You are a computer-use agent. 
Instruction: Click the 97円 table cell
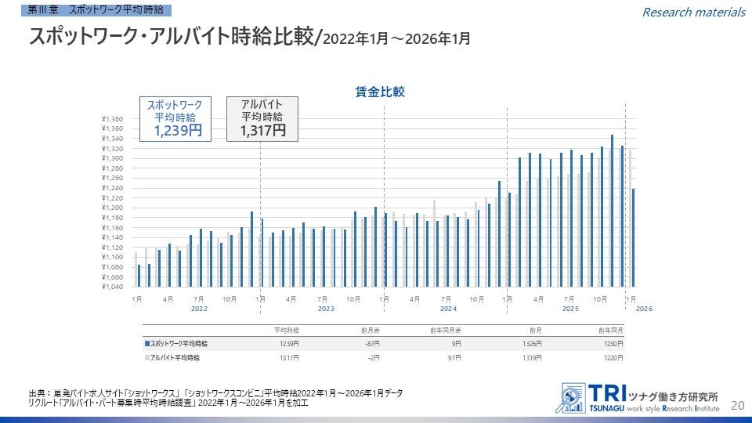(x=454, y=358)
